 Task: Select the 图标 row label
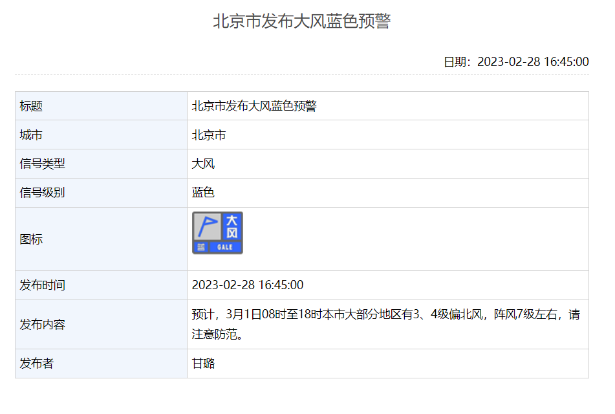[x=31, y=239]
